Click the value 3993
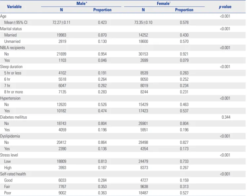The image size is (247, 196). click(x=62, y=168)
